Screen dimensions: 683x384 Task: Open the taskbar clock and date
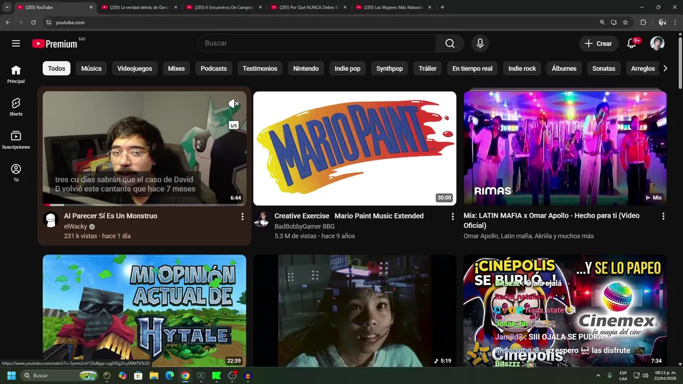coord(665,375)
